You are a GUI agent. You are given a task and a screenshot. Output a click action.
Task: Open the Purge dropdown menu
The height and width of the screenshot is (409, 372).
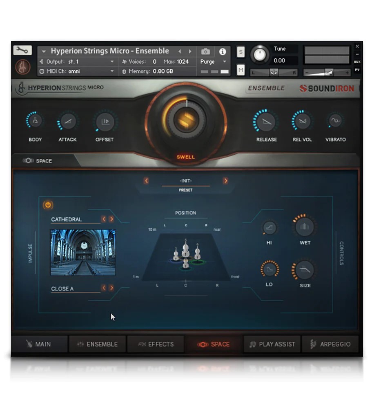click(x=213, y=62)
